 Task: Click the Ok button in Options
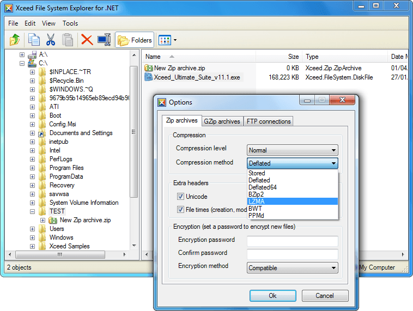point(272,296)
